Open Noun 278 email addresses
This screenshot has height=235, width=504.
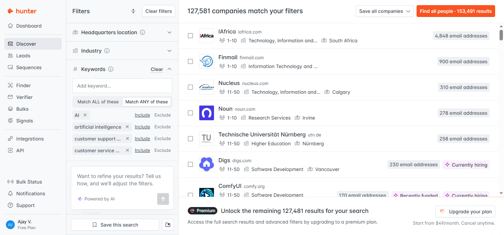tap(463, 113)
